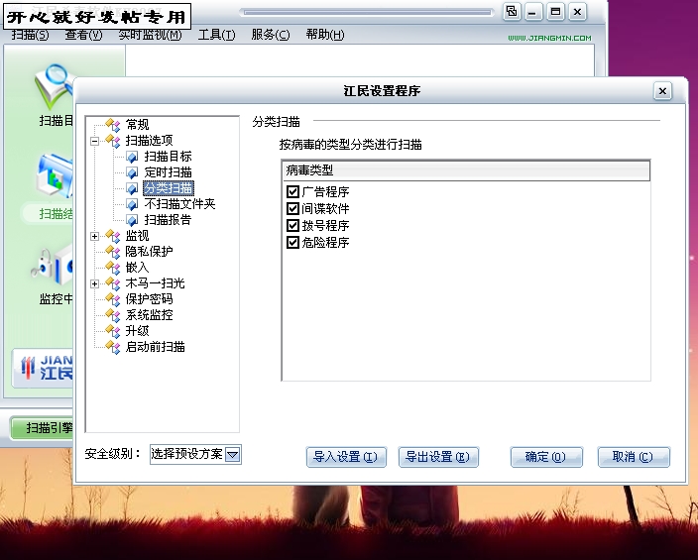Viewport: 698px width, 560px height.
Task: Click the icon beside 扫描报告 item
Action: 132,220
